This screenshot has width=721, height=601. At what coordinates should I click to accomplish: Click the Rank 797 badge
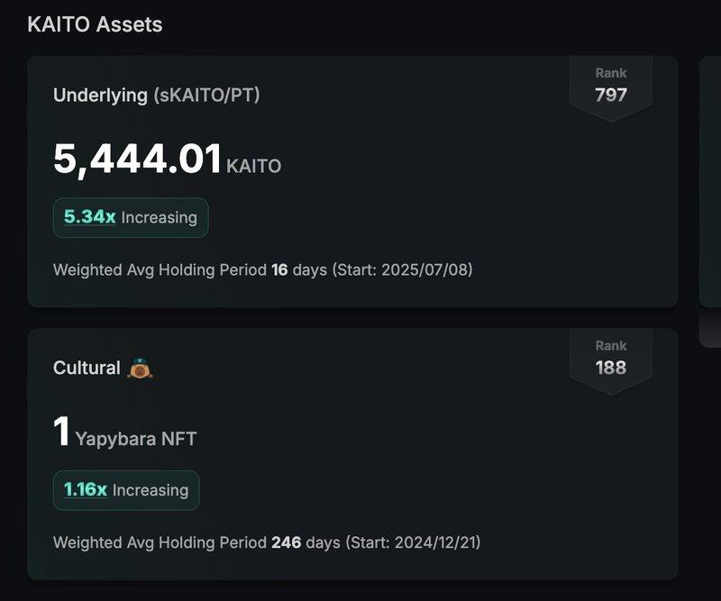(x=611, y=86)
